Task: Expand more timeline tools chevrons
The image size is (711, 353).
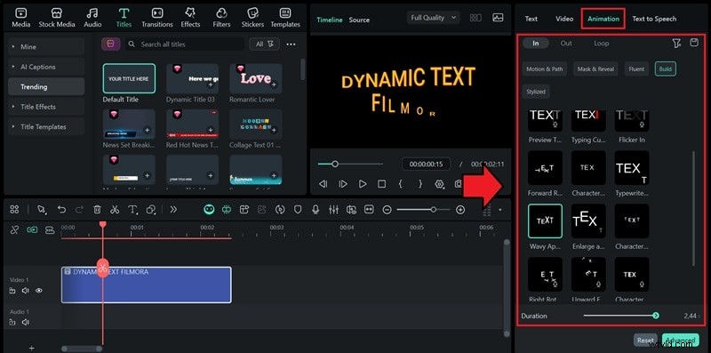Action: 173,209
